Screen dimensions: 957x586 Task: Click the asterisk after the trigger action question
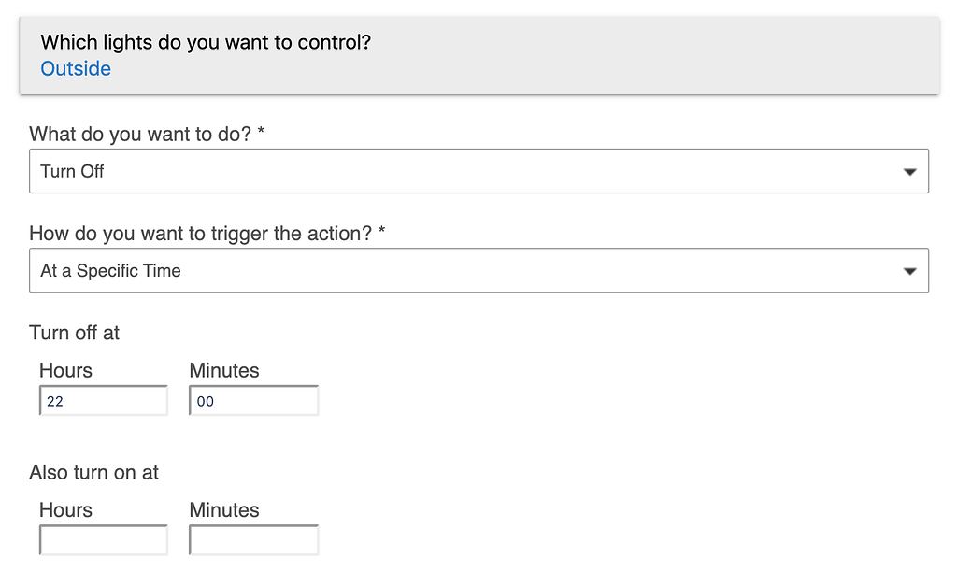381,232
